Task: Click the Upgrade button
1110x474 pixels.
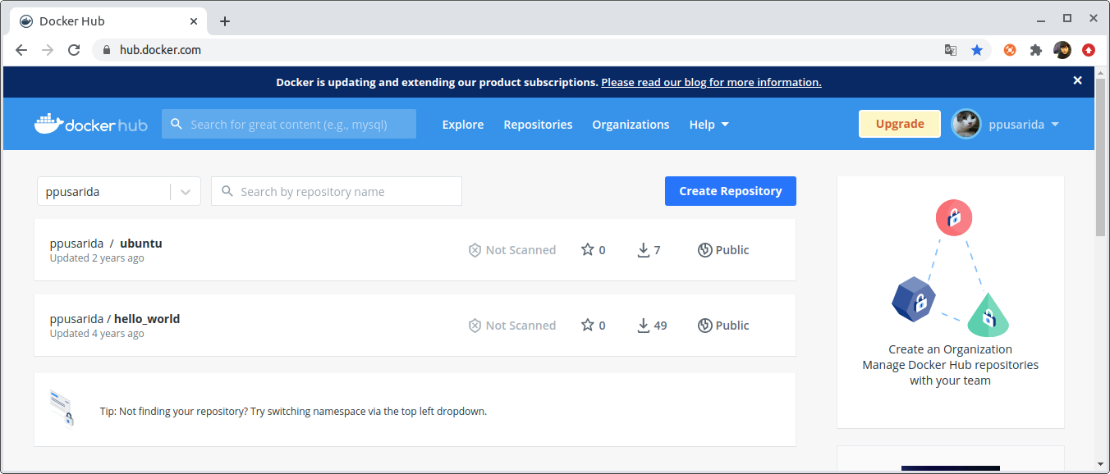Action: 900,124
